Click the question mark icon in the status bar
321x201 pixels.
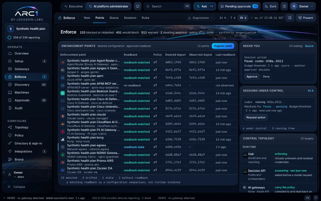click(x=315, y=198)
